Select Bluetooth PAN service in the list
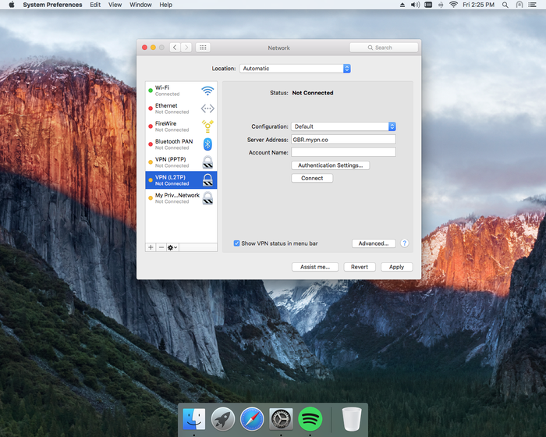Screen dimensions: 546x437 [x=181, y=144]
